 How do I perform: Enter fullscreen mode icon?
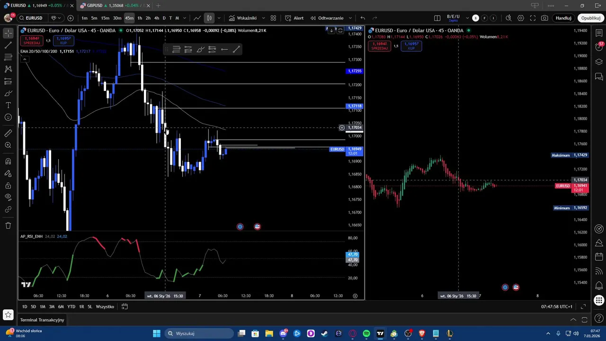pos(533,18)
